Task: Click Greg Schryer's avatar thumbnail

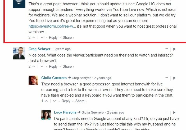Action: pos(19,53)
